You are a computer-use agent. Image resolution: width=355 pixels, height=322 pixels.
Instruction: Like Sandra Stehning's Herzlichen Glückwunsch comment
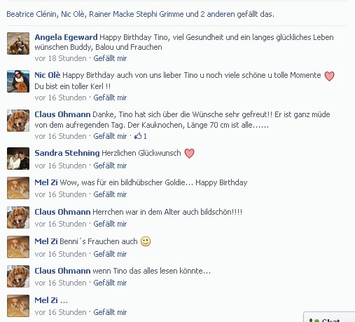tap(110, 166)
